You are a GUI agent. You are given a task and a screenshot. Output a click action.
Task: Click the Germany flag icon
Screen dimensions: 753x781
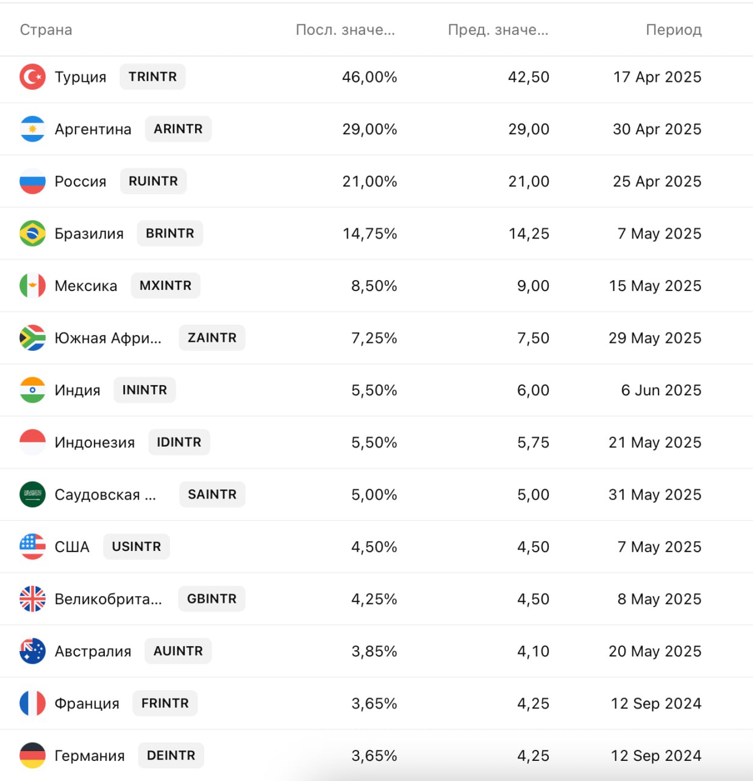32,755
